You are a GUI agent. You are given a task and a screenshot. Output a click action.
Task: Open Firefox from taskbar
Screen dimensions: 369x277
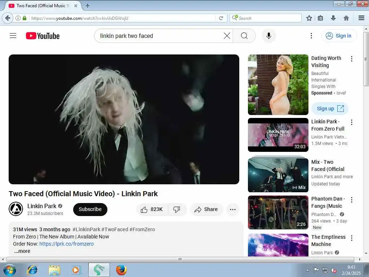pos(121,270)
